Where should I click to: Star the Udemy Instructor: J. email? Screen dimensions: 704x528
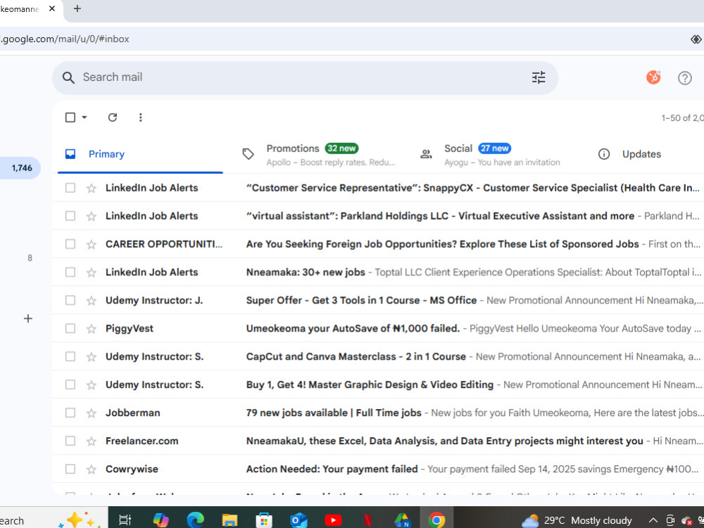pos(92,301)
